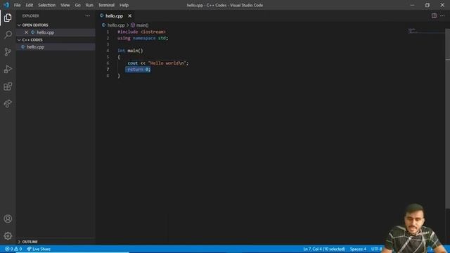The height and width of the screenshot is (253, 450).
Task: Select hello.cpp under C++ CODES folder
Action: pyautogui.click(x=36, y=47)
